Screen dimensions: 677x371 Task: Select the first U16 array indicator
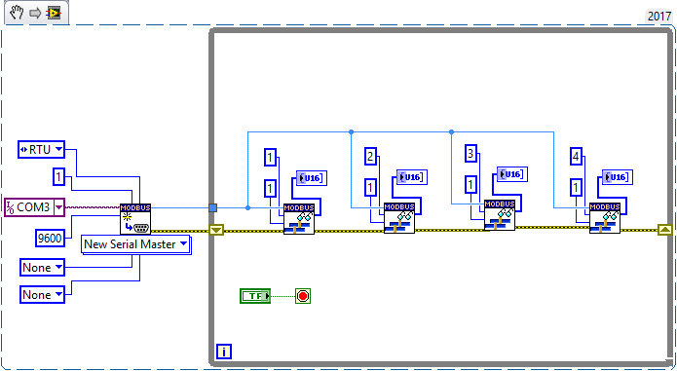pyautogui.click(x=312, y=178)
